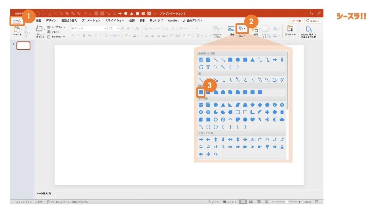
Task: Click the search magnifier in title bar
Action: (x=312, y=13)
